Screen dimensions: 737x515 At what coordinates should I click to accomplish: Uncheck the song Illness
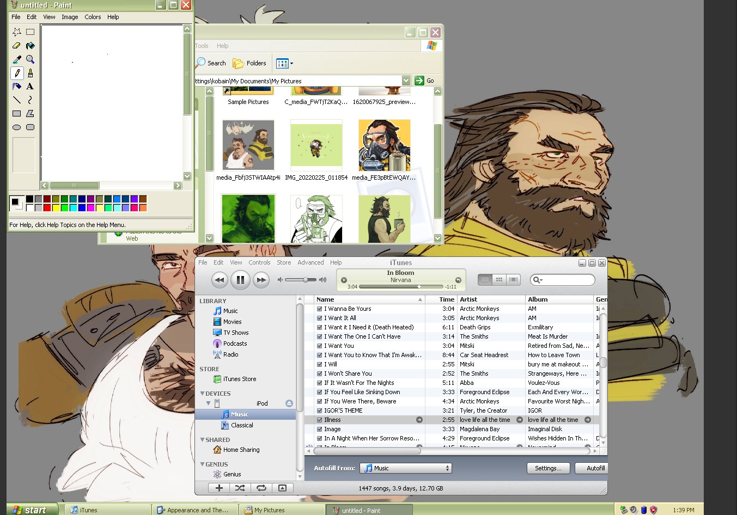(320, 420)
